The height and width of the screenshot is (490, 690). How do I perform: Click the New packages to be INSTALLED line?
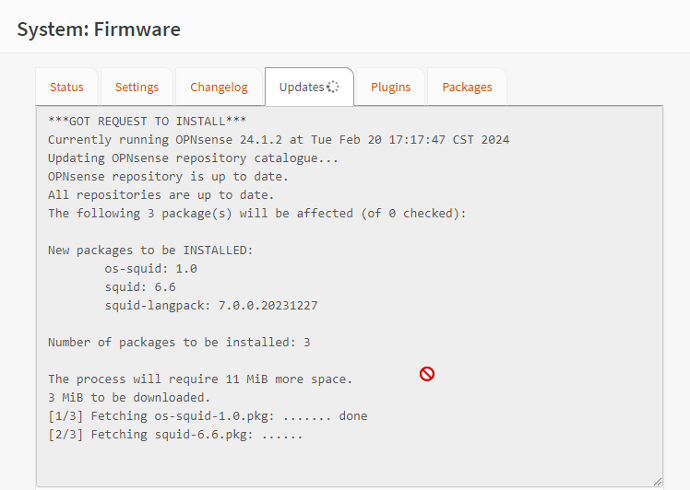point(150,251)
